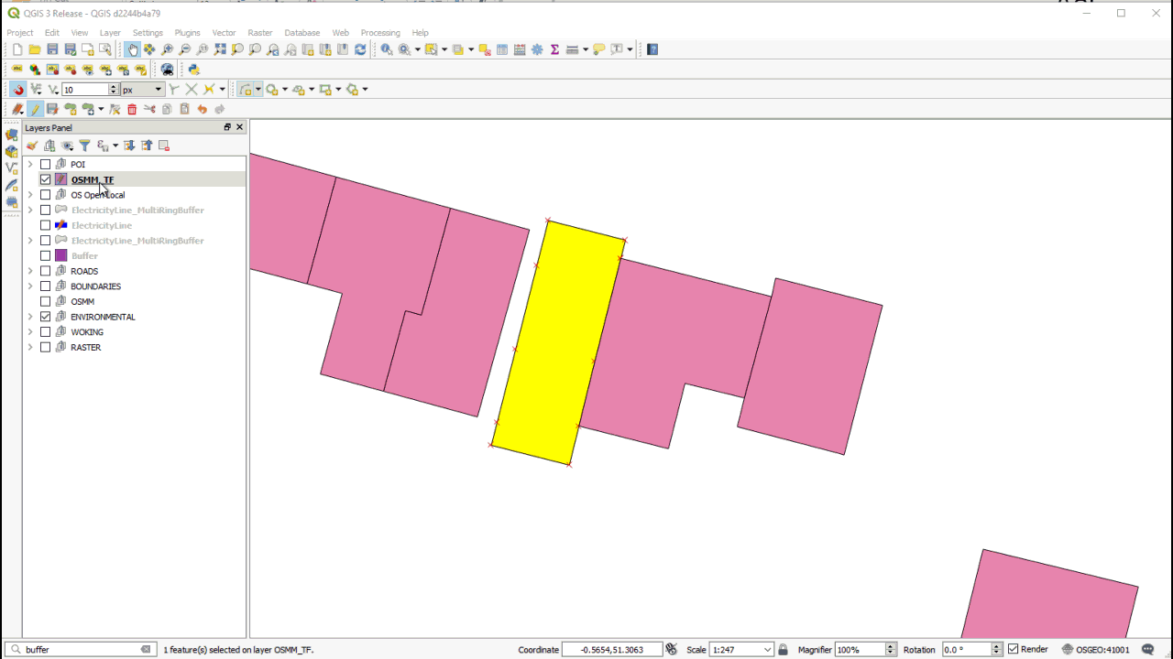Open the Processing menu
The width and height of the screenshot is (1173, 659).
click(x=380, y=33)
